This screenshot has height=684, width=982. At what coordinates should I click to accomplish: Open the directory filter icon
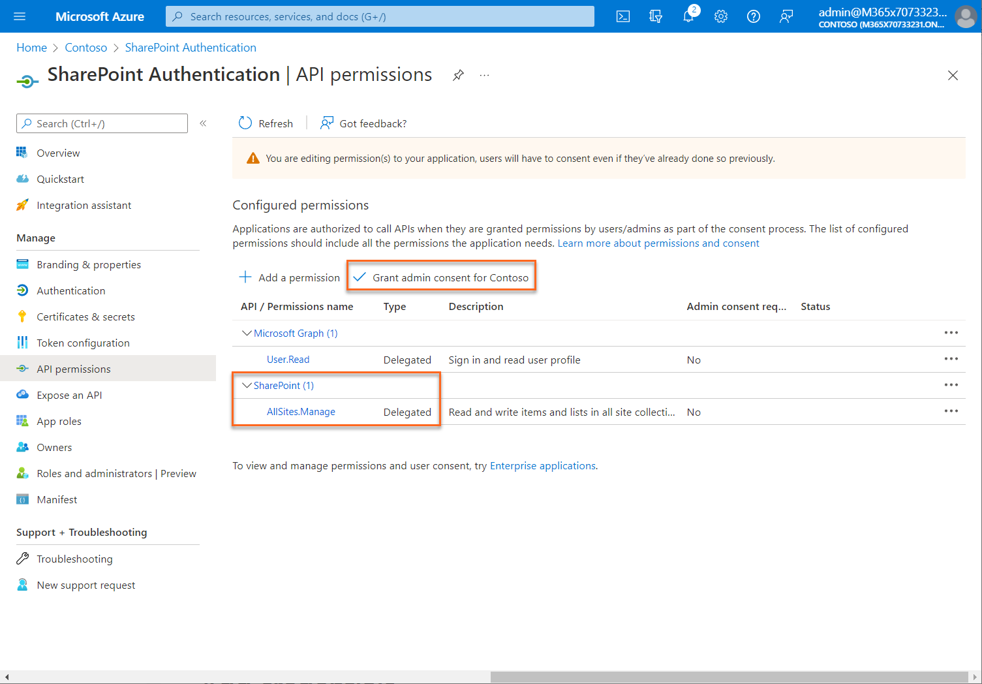(x=655, y=16)
